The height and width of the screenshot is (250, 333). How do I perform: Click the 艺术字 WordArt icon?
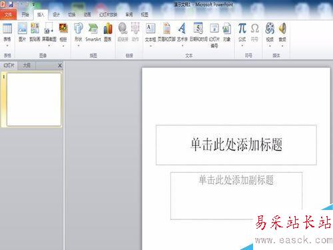[x=182, y=29]
